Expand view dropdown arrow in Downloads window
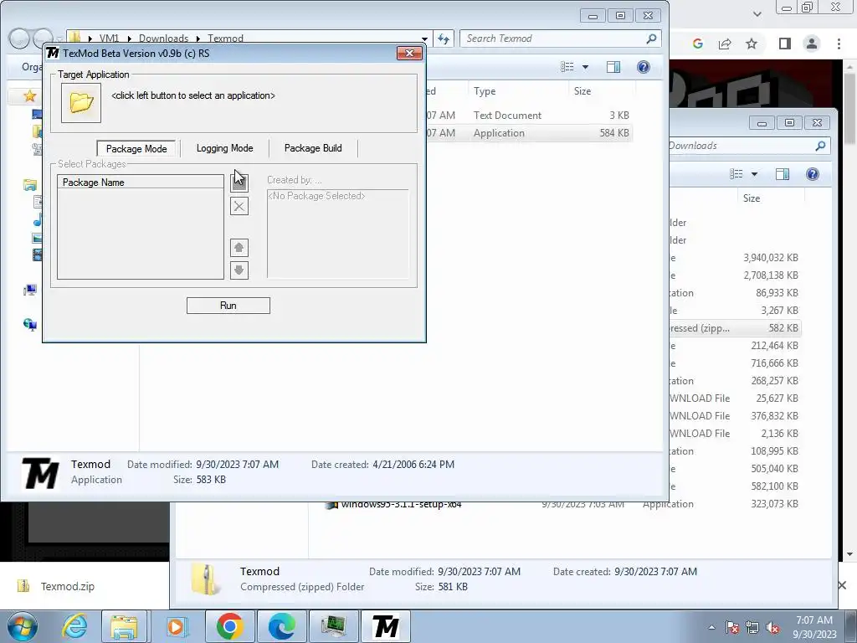857x643 pixels. coord(754,174)
